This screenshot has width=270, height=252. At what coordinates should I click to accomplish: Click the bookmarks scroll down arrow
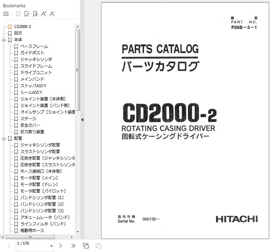(78, 232)
